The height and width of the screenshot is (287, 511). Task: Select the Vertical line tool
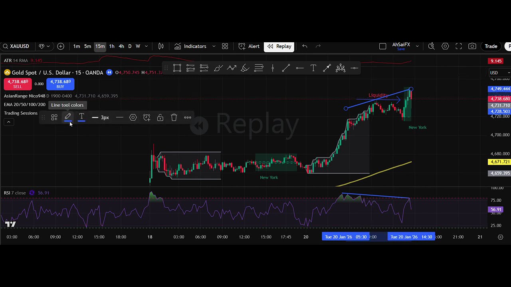pyautogui.click(x=273, y=68)
